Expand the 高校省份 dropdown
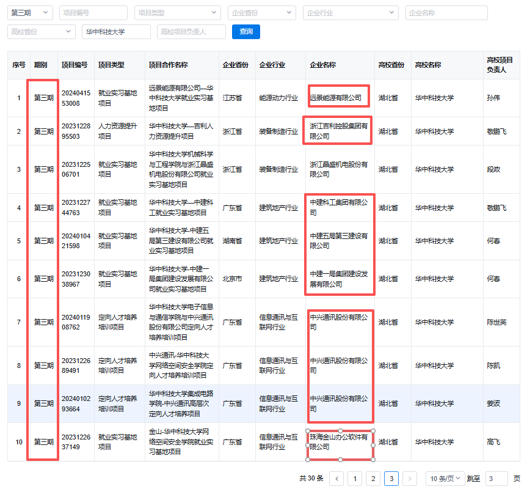Screen dimensions: 527x489 click(42, 32)
